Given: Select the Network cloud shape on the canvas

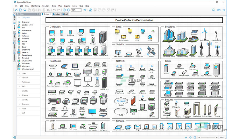Looking at the screenshot, I should click(121, 101).
